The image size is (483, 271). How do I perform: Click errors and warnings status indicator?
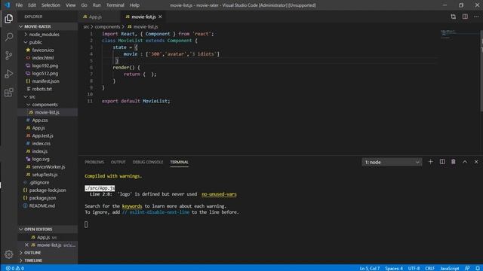(15, 268)
